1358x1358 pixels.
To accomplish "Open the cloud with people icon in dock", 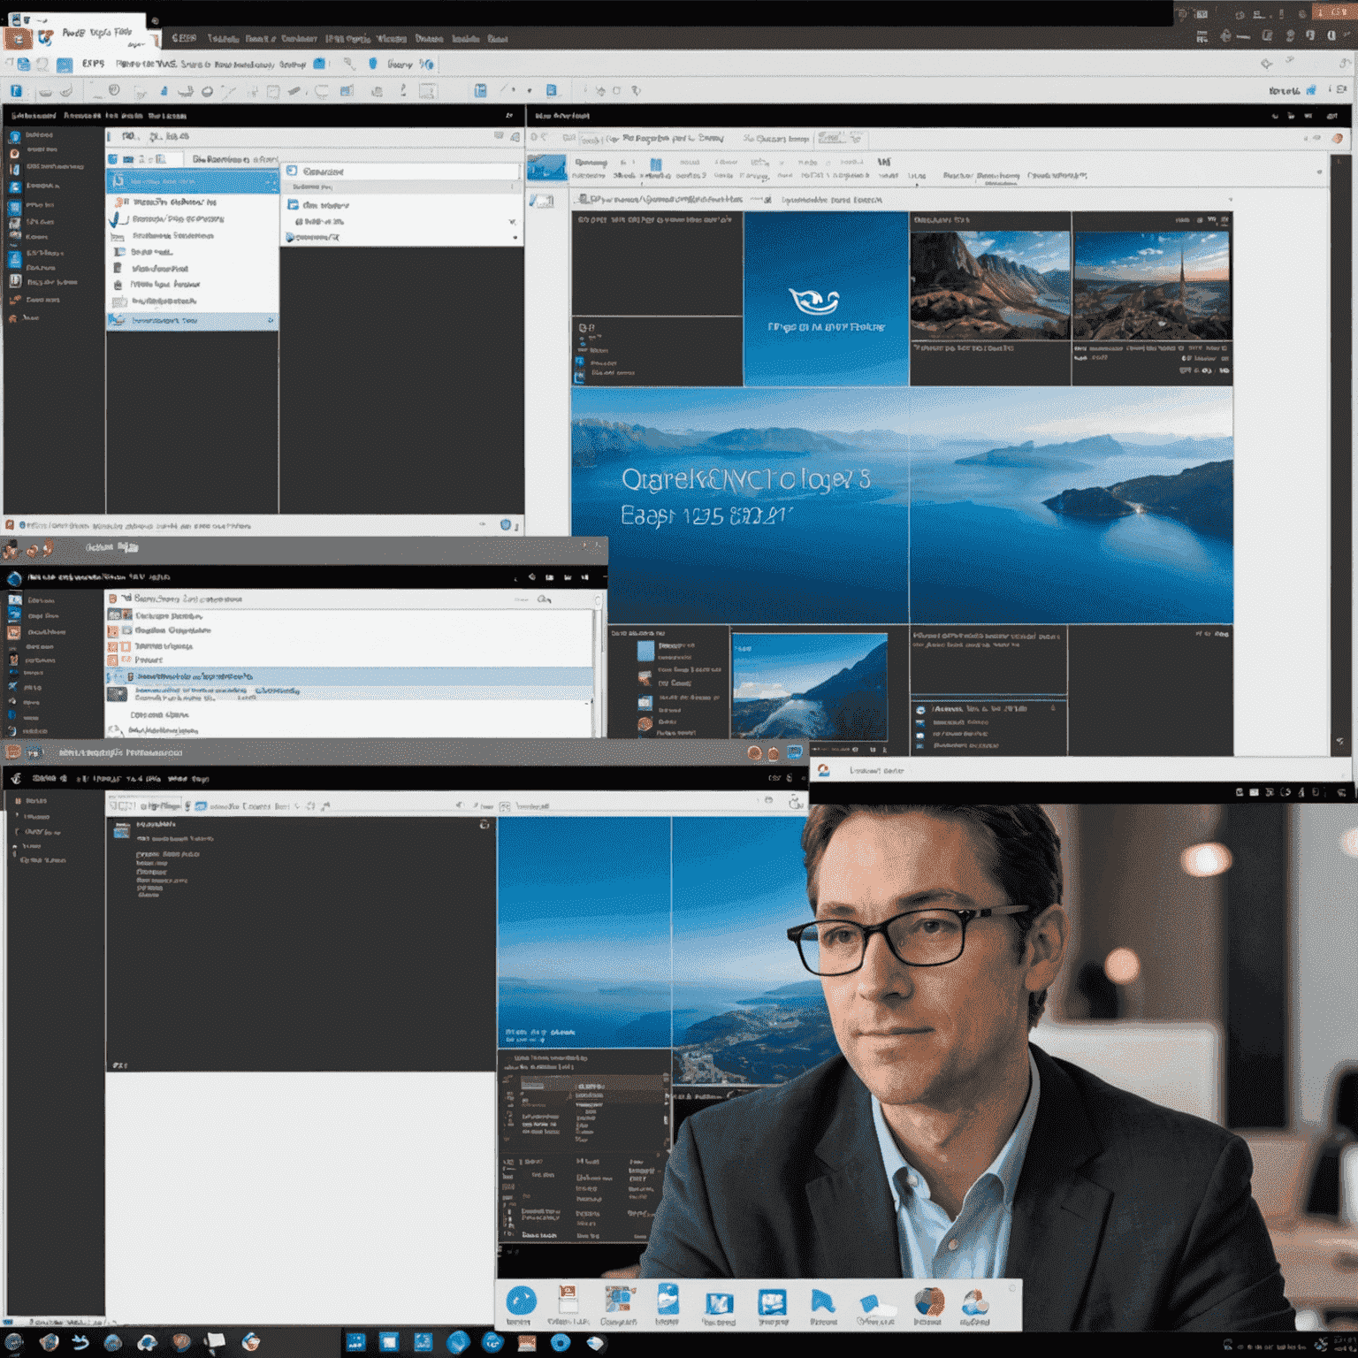I will pyautogui.click(x=974, y=1302).
